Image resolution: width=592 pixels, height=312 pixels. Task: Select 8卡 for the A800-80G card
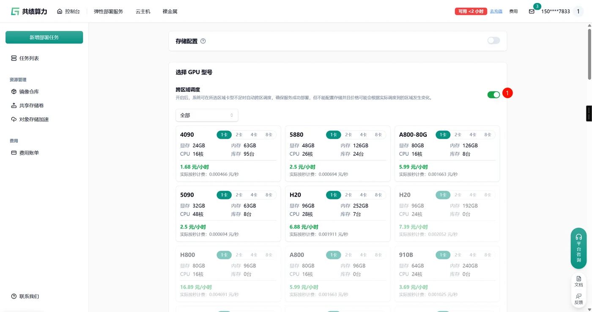[488, 135]
